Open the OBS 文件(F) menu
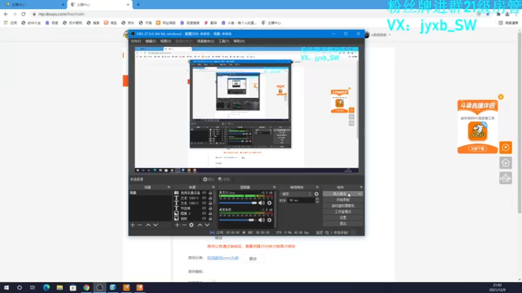The width and height of the screenshot is (522, 293). click(136, 41)
